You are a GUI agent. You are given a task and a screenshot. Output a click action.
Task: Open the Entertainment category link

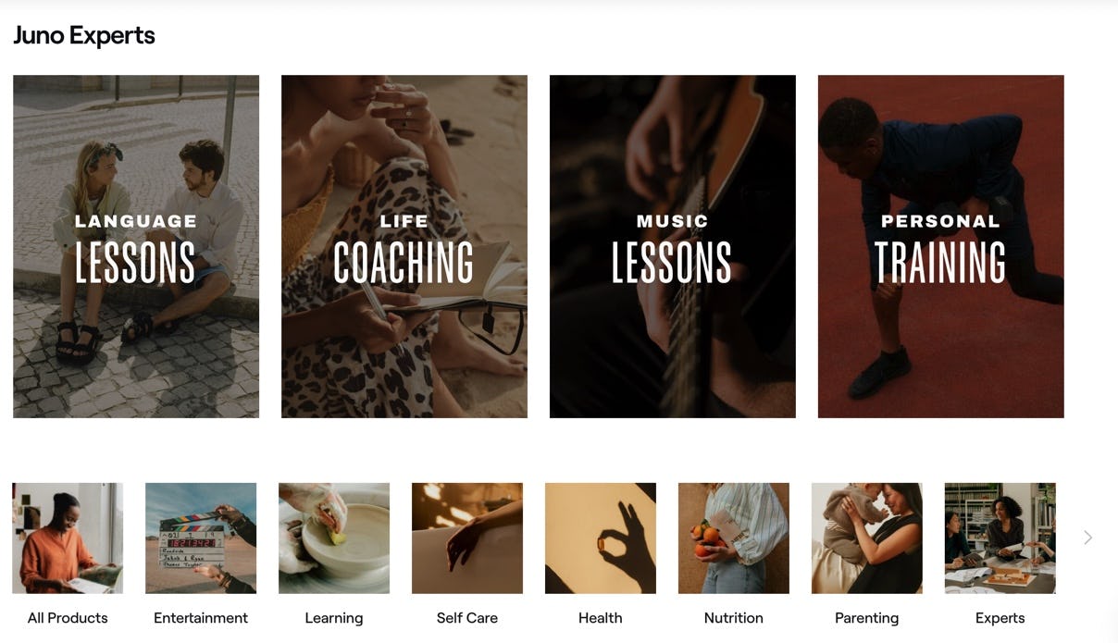(201, 618)
